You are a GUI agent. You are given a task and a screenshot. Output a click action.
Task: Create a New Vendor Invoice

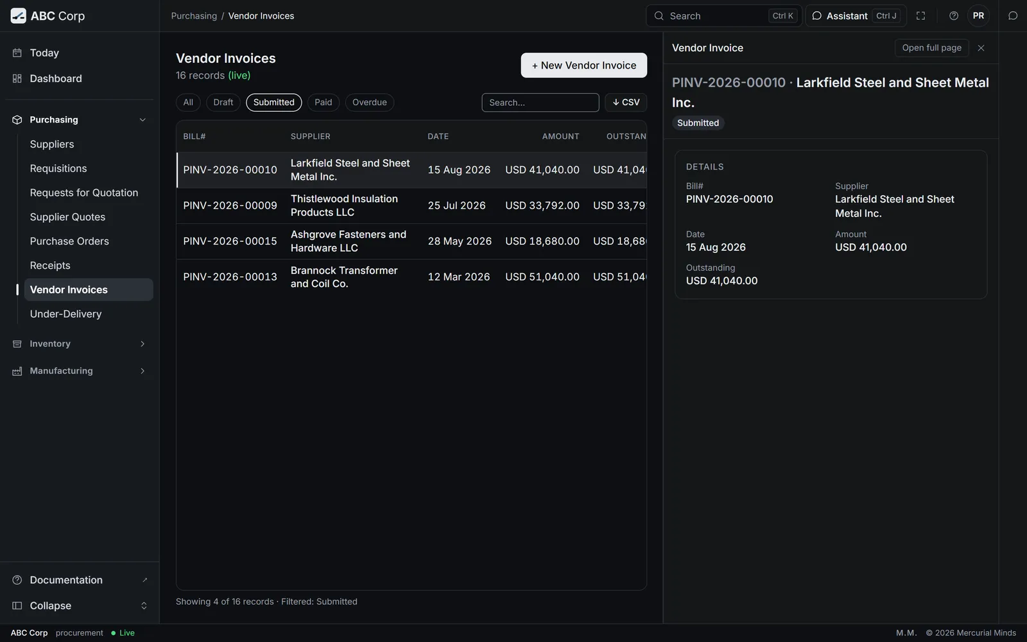pos(584,65)
